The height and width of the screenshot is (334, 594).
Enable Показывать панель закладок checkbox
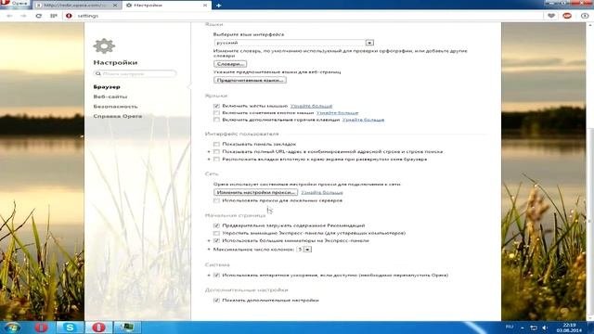pyautogui.click(x=216, y=145)
